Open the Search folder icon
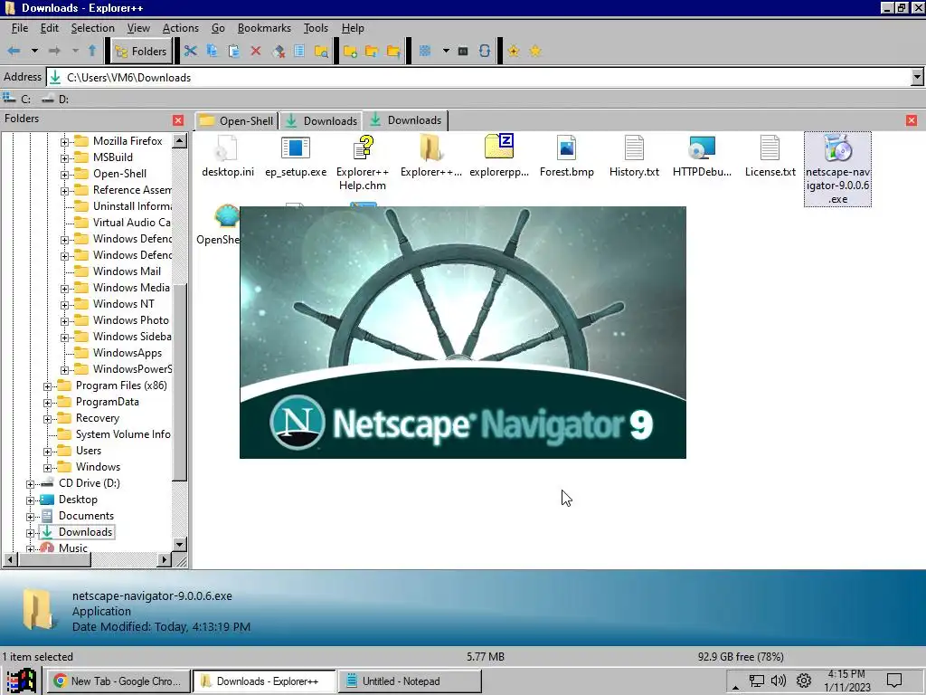The height and width of the screenshot is (695, 926). (321, 52)
